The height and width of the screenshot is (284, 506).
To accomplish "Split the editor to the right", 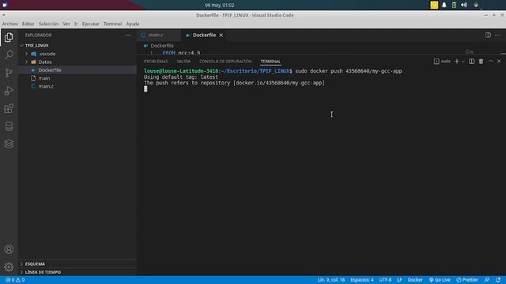I will [x=488, y=35].
